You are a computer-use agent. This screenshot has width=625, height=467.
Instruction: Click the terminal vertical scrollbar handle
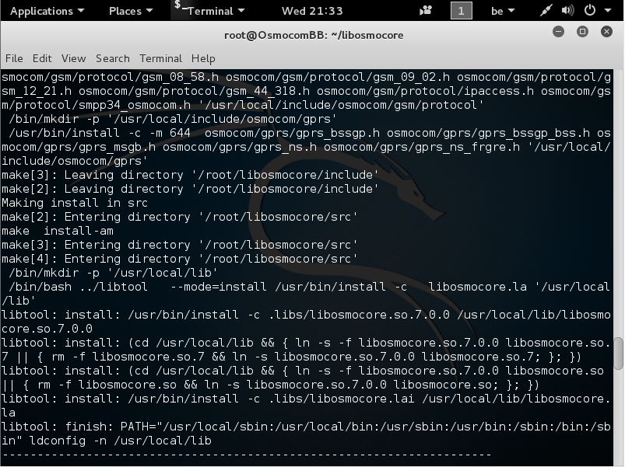click(619, 354)
